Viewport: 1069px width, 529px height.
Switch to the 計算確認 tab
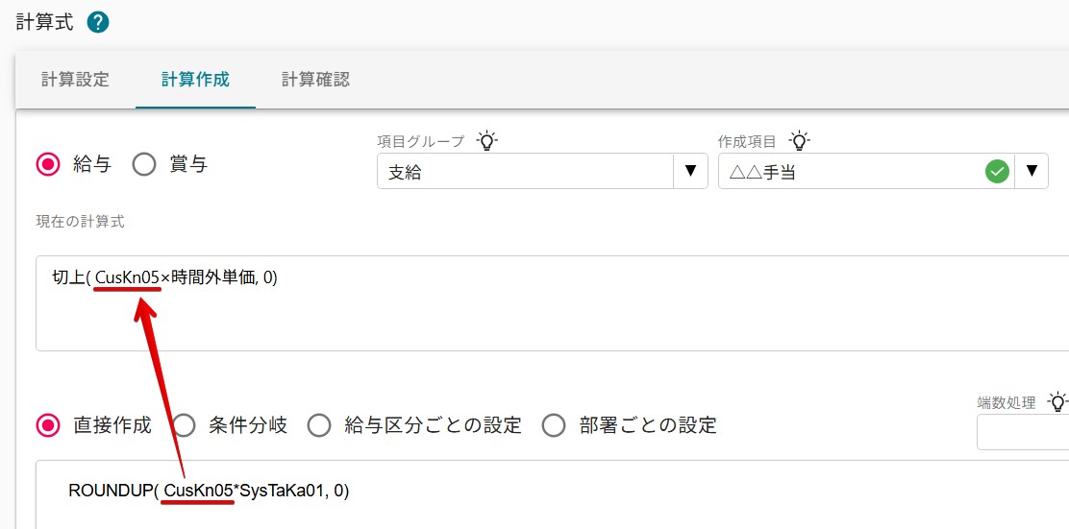click(315, 79)
